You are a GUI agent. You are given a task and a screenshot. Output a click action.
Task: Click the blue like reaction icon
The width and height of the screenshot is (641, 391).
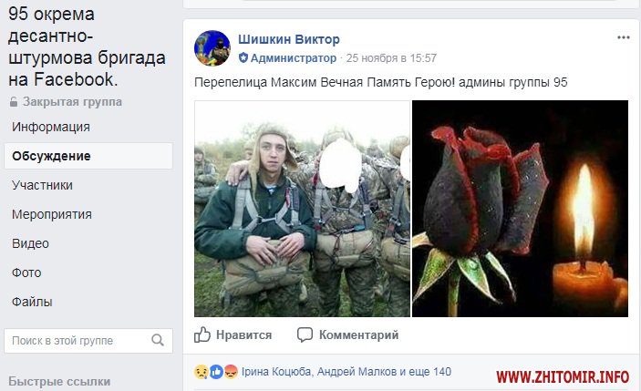click(x=216, y=372)
